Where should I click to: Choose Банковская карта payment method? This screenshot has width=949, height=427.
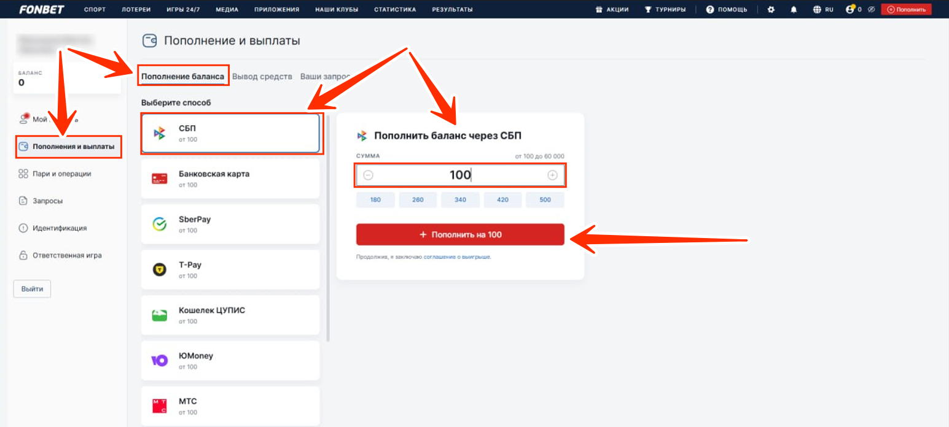(x=230, y=179)
